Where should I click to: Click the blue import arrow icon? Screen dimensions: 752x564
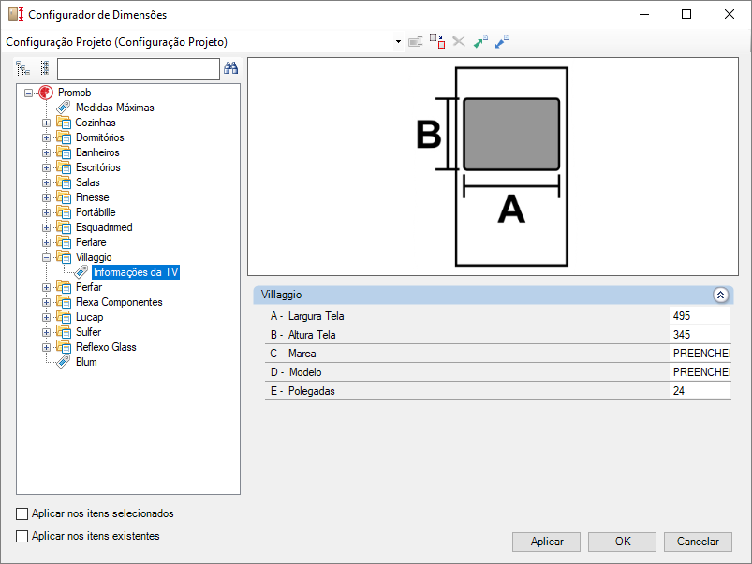tap(503, 42)
